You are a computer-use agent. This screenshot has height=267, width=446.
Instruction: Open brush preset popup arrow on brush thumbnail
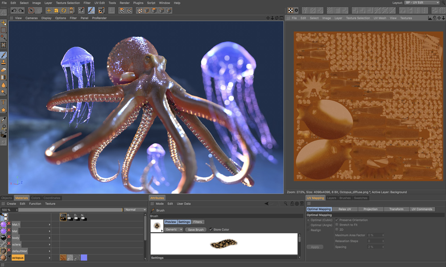point(162,230)
